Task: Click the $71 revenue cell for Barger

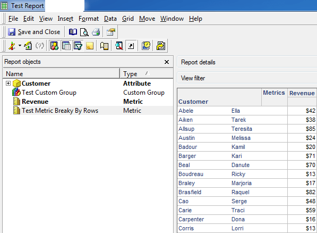Action: click(302, 156)
